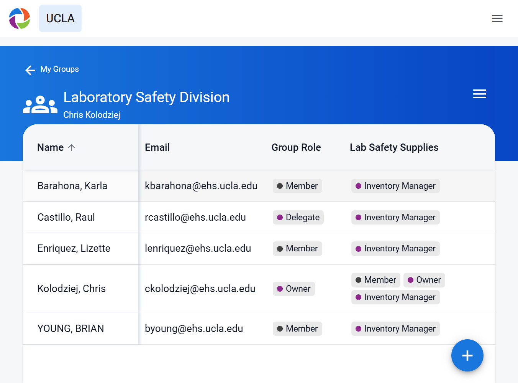
Task: Click the Group Role column header
Action: [x=296, y=147]
